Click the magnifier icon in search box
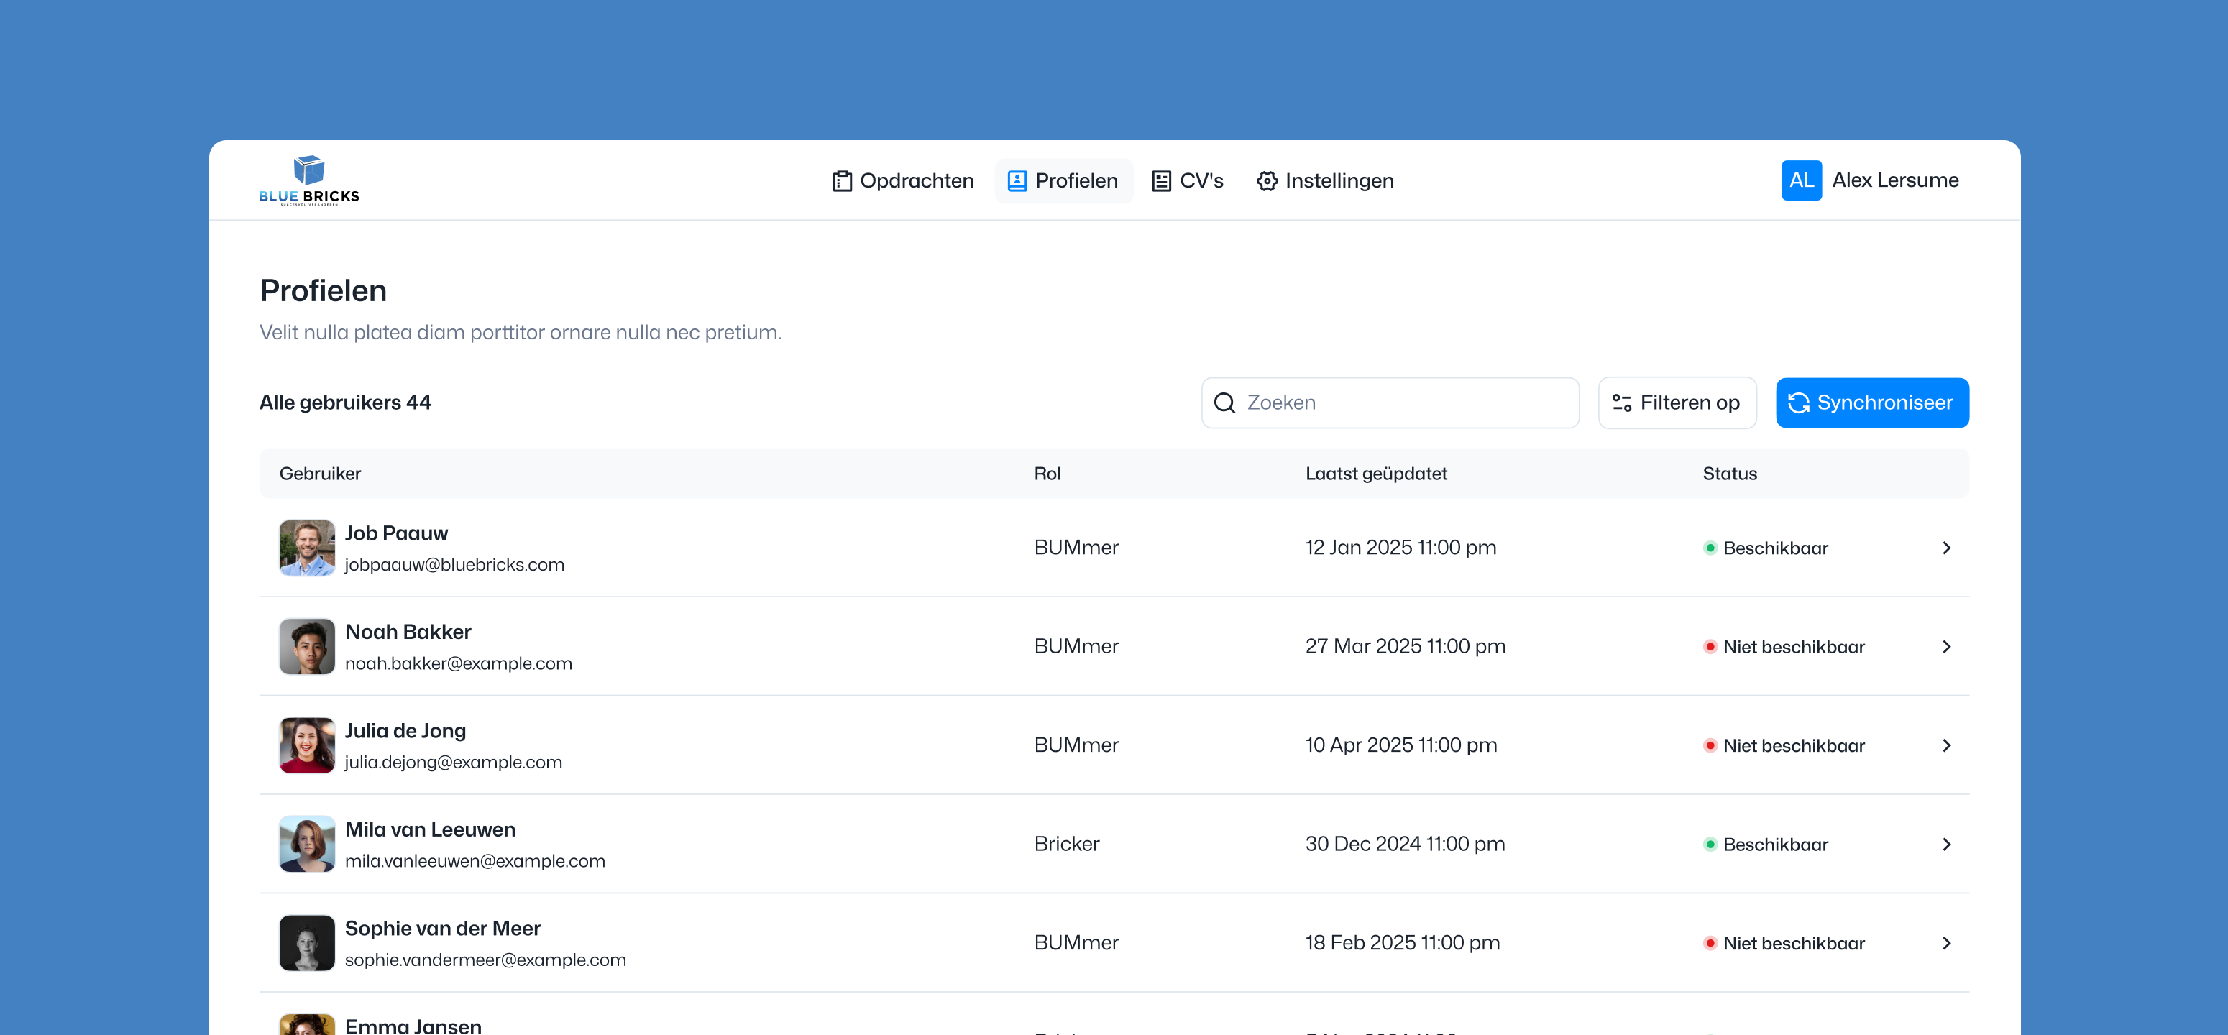The image size is (2228, 1035). point(1224,402)
